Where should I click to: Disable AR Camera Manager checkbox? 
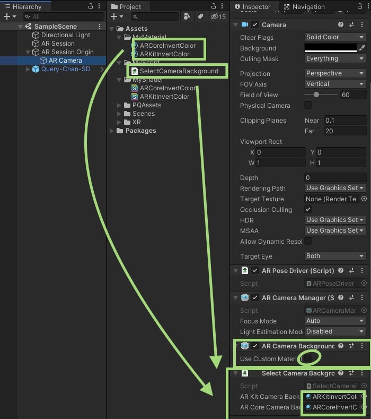pos(255,298)
